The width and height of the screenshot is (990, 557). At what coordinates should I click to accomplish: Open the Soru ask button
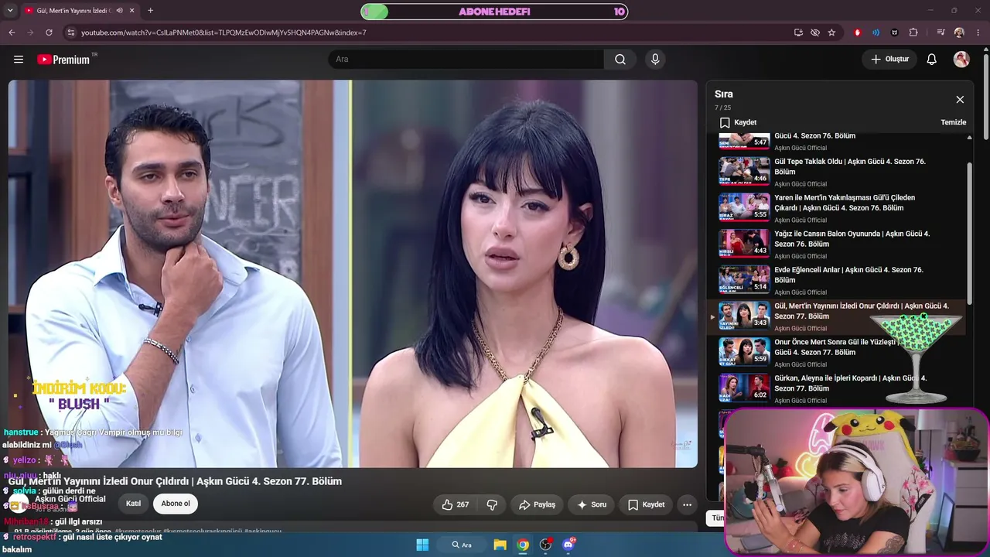592,504
